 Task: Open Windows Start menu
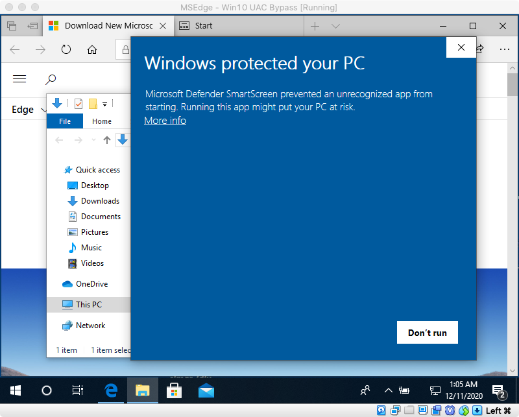pos(16,390)
